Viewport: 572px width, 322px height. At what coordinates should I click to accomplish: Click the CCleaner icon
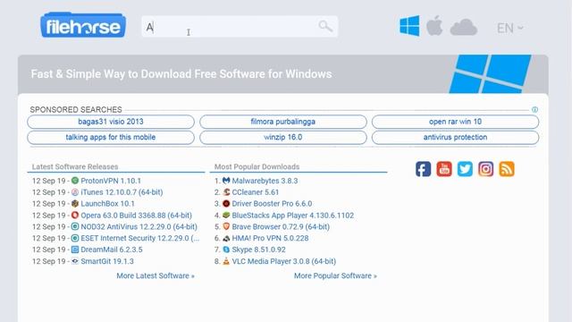[226, 192]
